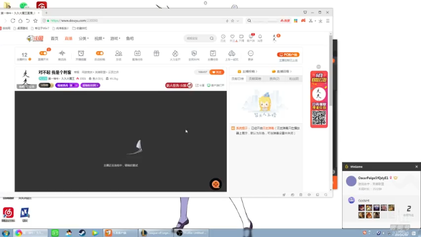Go to the browser home page icon

20,20
